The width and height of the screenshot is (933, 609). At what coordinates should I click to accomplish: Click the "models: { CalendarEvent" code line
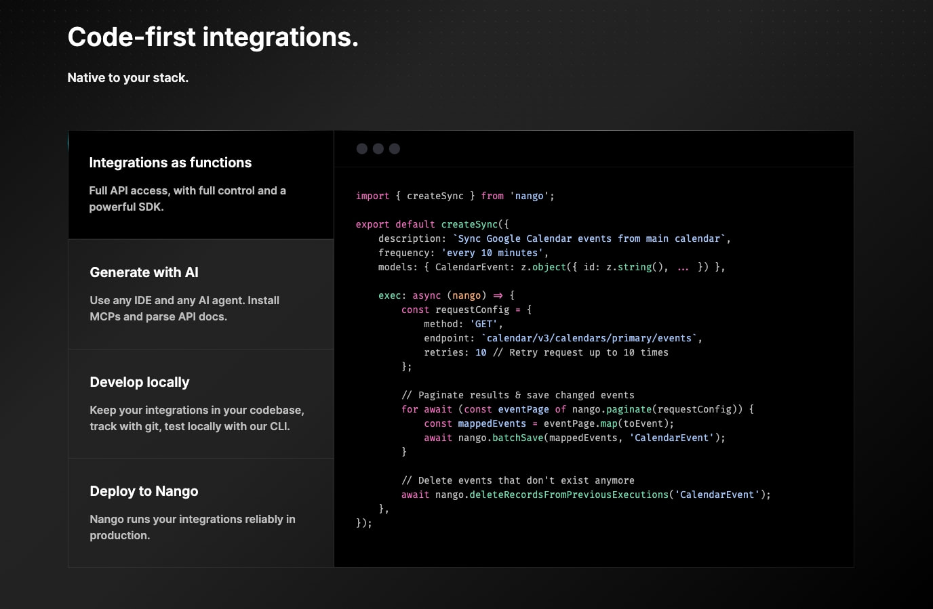552,267
